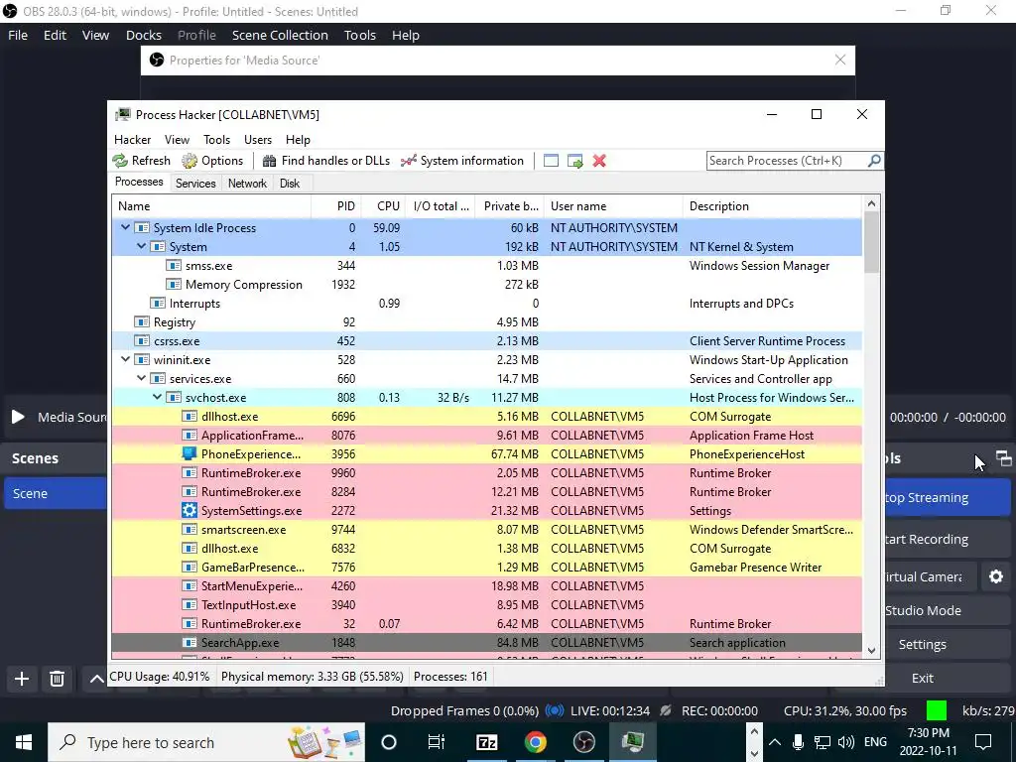Open Process Hacker's Tools menu
The width and height of the screenshot is (1016, 762).
click(216, 139)
